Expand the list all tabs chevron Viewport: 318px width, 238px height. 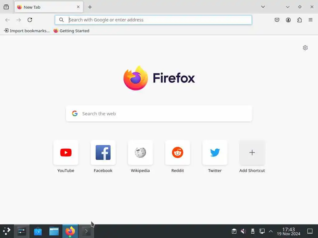click(x=263, y=7)
